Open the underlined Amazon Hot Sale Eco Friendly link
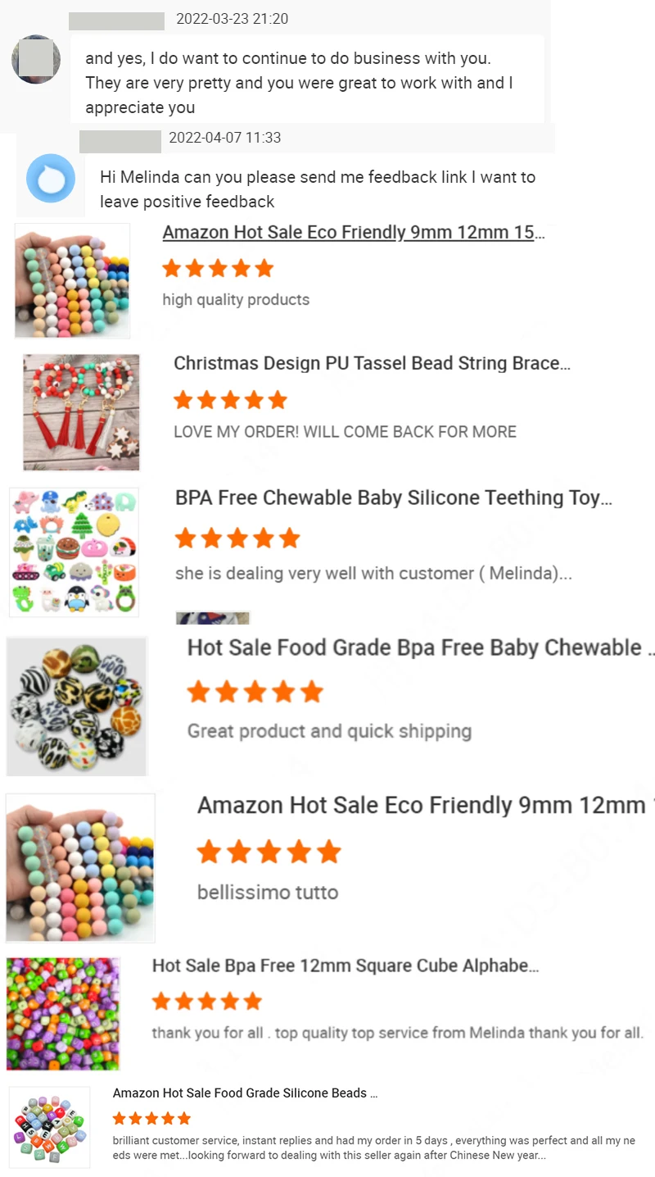 [354, 232]
